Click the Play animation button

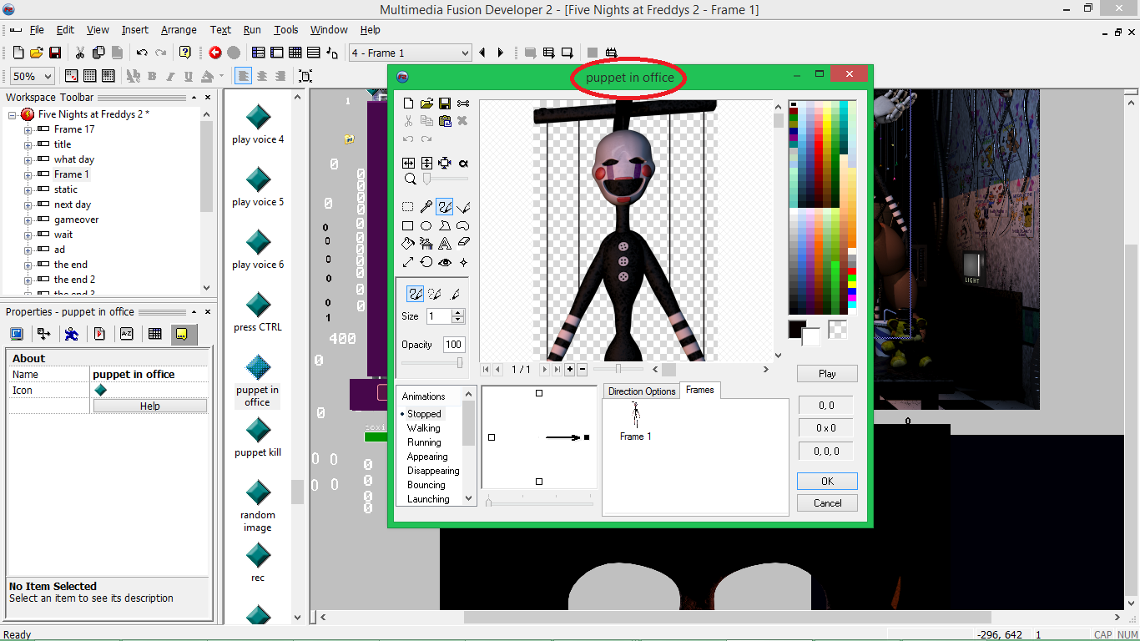(827, 373)
